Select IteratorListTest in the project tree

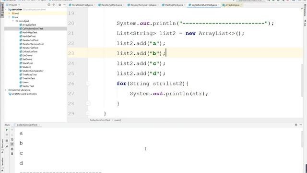tap(30, 40)
